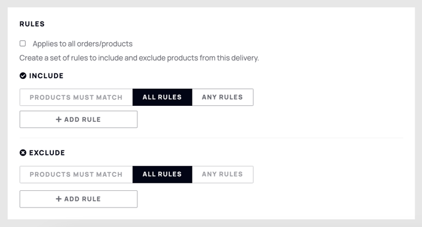
Task: Select ALL RULES under the Include section
Action: click(x=163, y=97)
